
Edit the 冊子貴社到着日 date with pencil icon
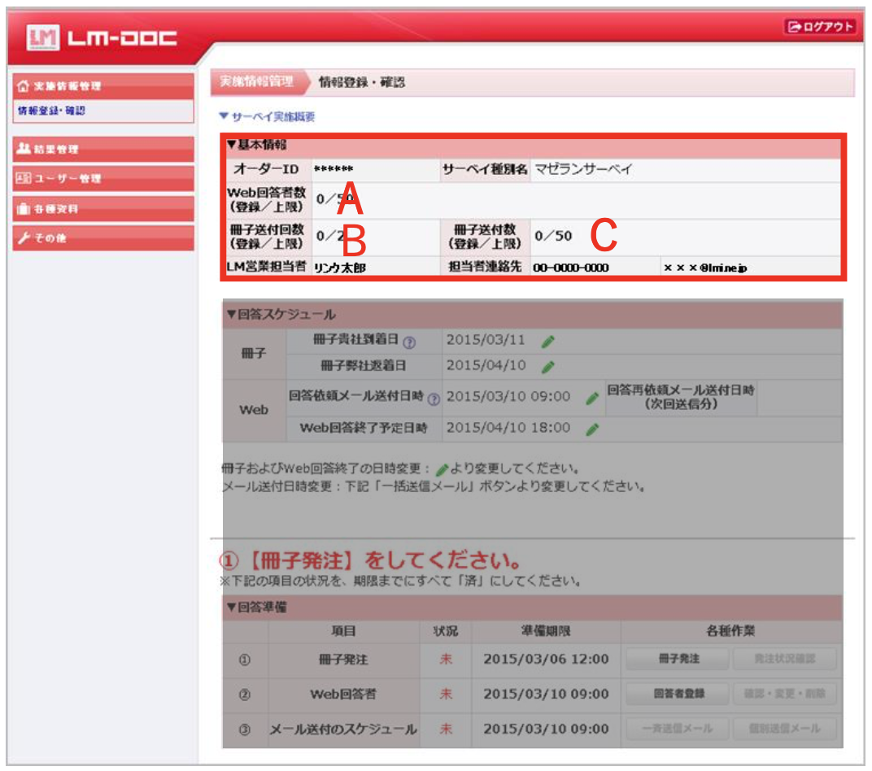click(548, 340)
